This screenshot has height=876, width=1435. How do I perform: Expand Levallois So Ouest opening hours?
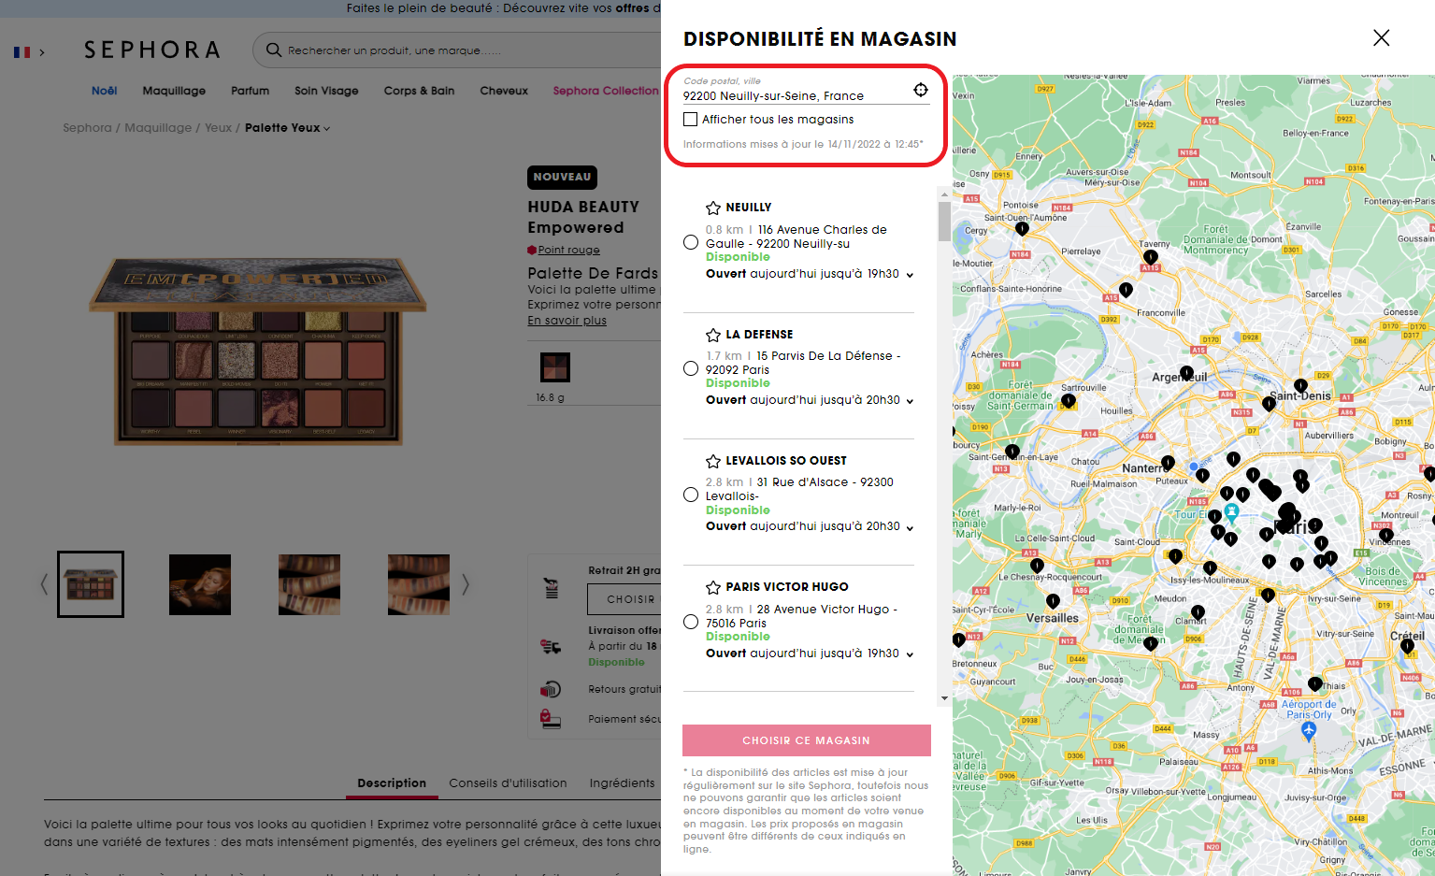910,527
